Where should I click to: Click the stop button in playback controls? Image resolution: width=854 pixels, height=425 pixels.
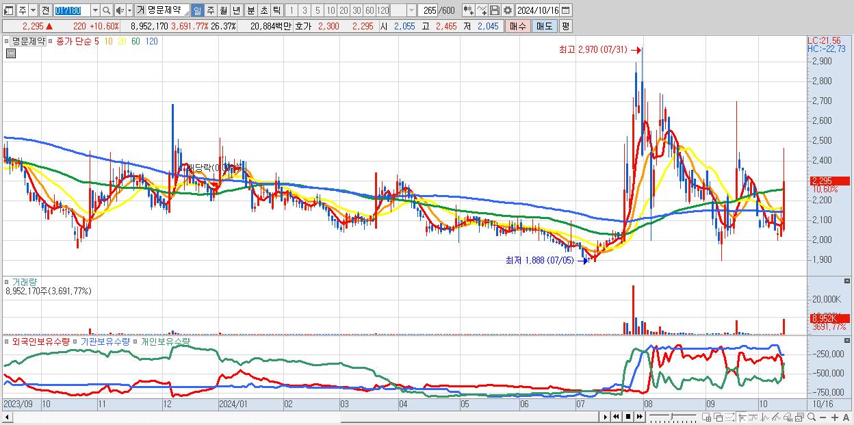click(x=627, y=417)
